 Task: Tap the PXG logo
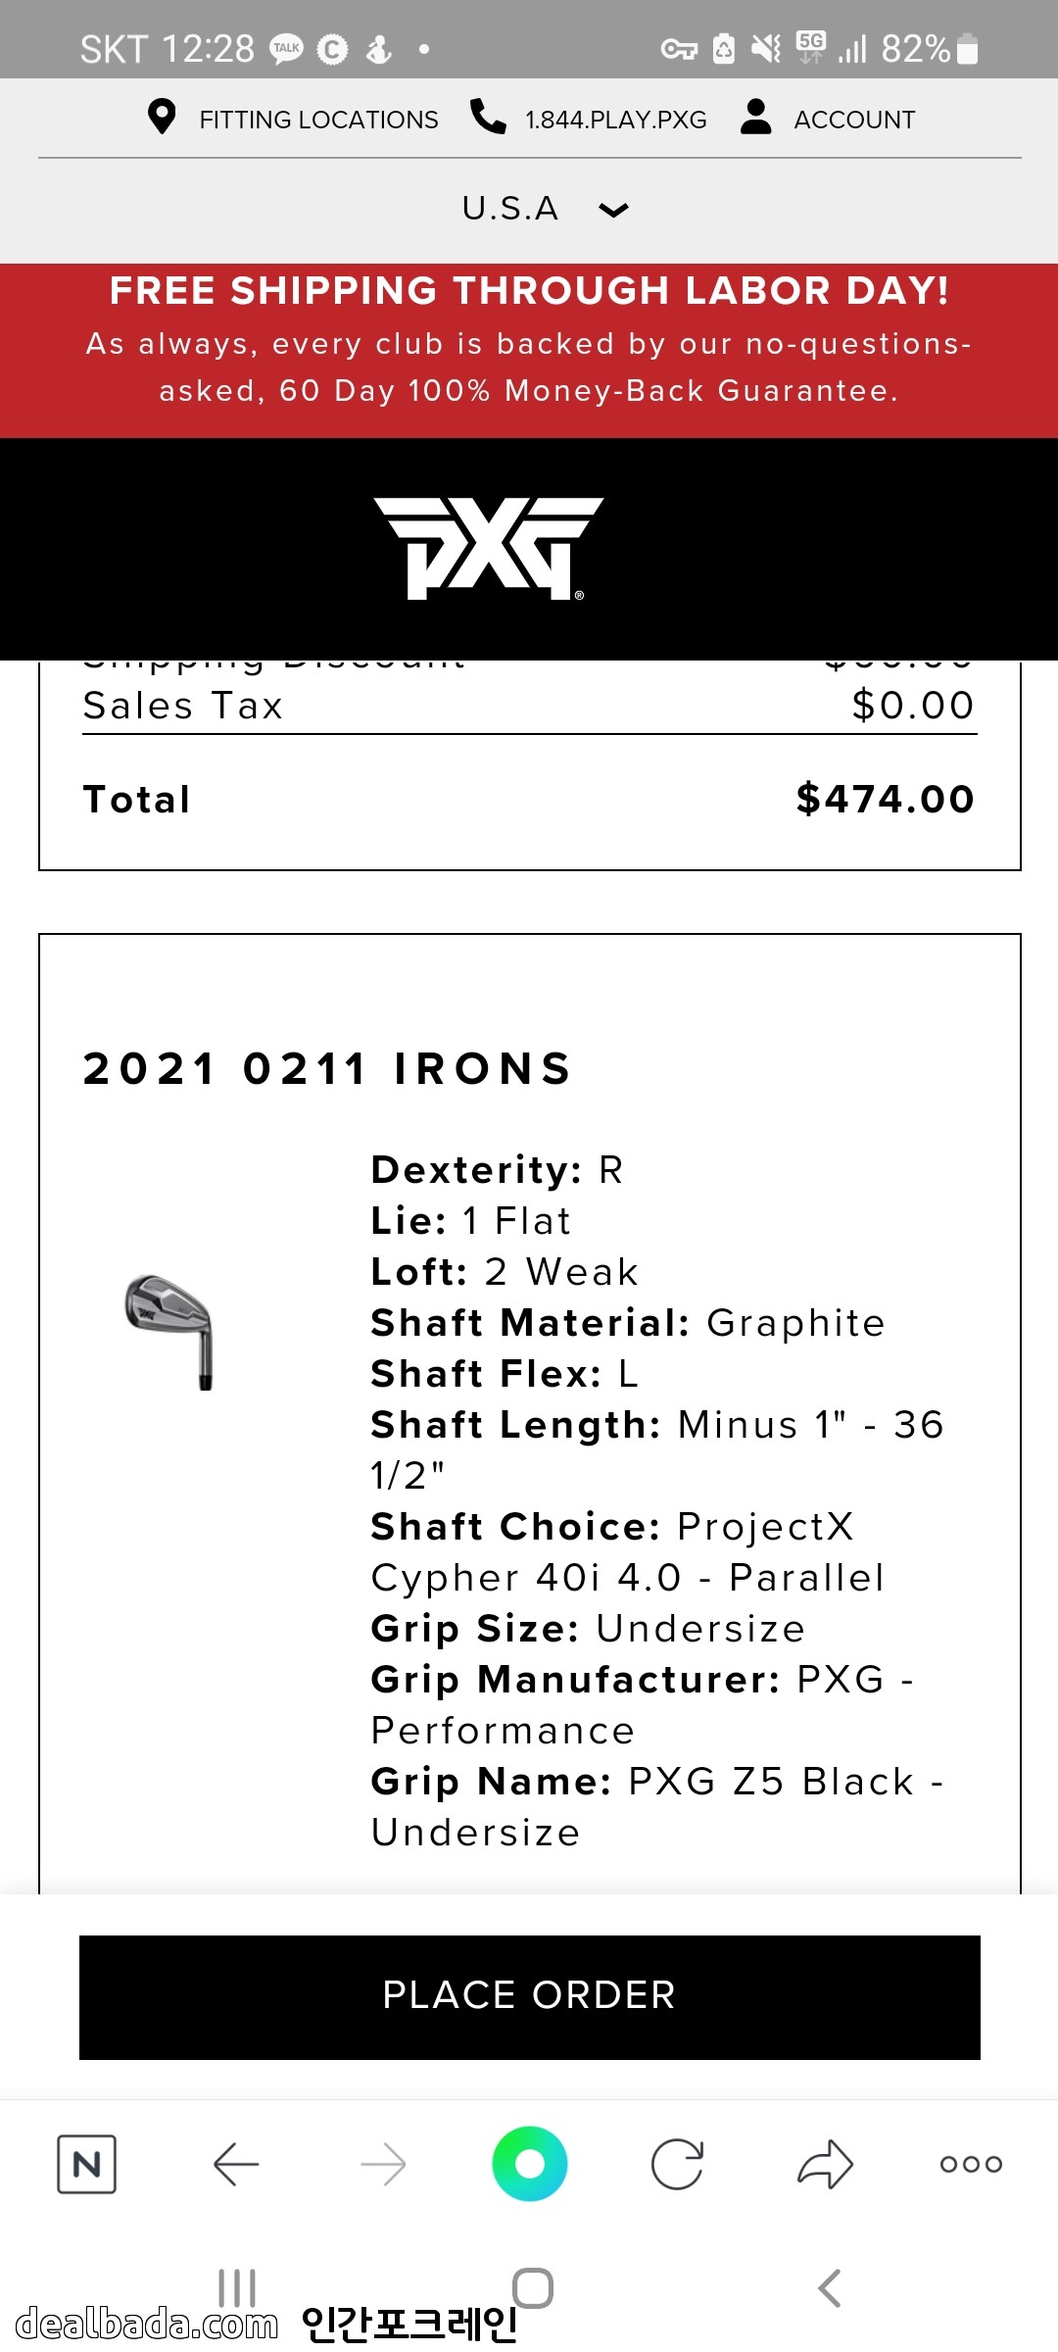pos(488,548)
